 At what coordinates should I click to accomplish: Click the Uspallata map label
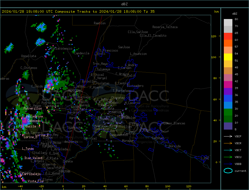[28, 56]
